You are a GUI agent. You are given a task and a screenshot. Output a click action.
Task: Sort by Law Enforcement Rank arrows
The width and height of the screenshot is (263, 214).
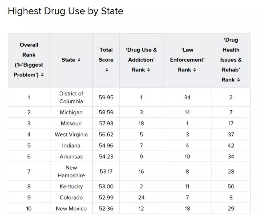195,70
